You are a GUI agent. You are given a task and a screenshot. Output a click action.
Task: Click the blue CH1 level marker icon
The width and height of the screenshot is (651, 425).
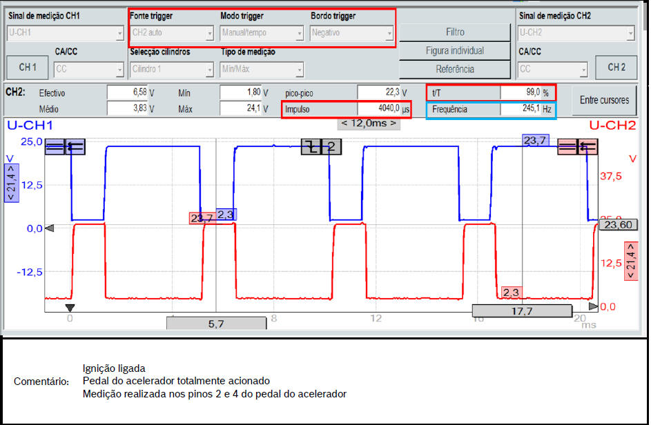coord(65,146)
